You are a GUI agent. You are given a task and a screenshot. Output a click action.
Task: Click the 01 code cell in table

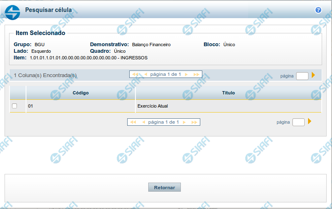(x=31, y=106)
